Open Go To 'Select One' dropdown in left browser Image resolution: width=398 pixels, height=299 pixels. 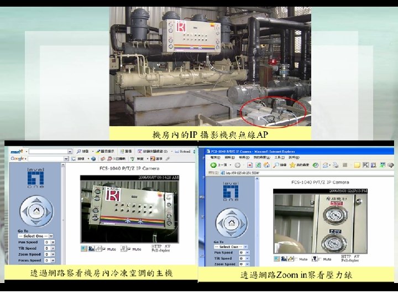pyautogui.click(x=35, y=236)
